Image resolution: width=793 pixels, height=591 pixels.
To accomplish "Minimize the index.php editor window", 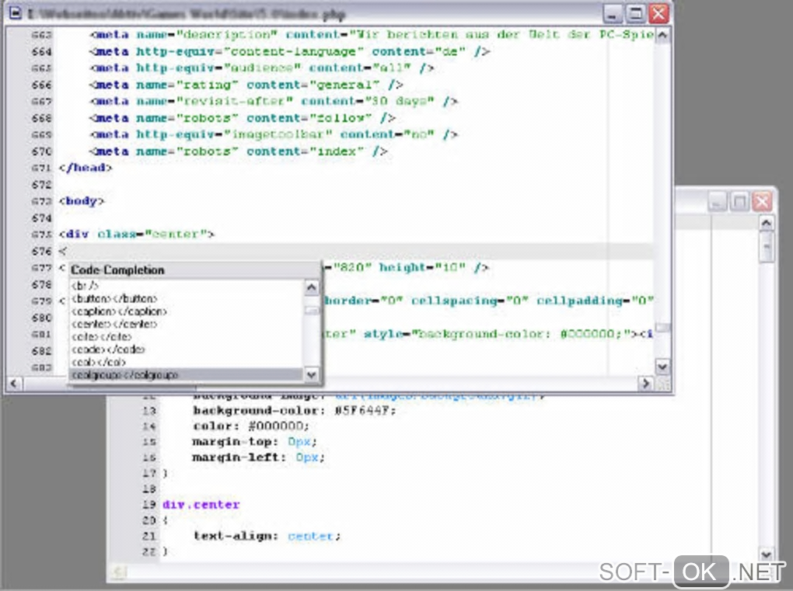I will [613, 14].
